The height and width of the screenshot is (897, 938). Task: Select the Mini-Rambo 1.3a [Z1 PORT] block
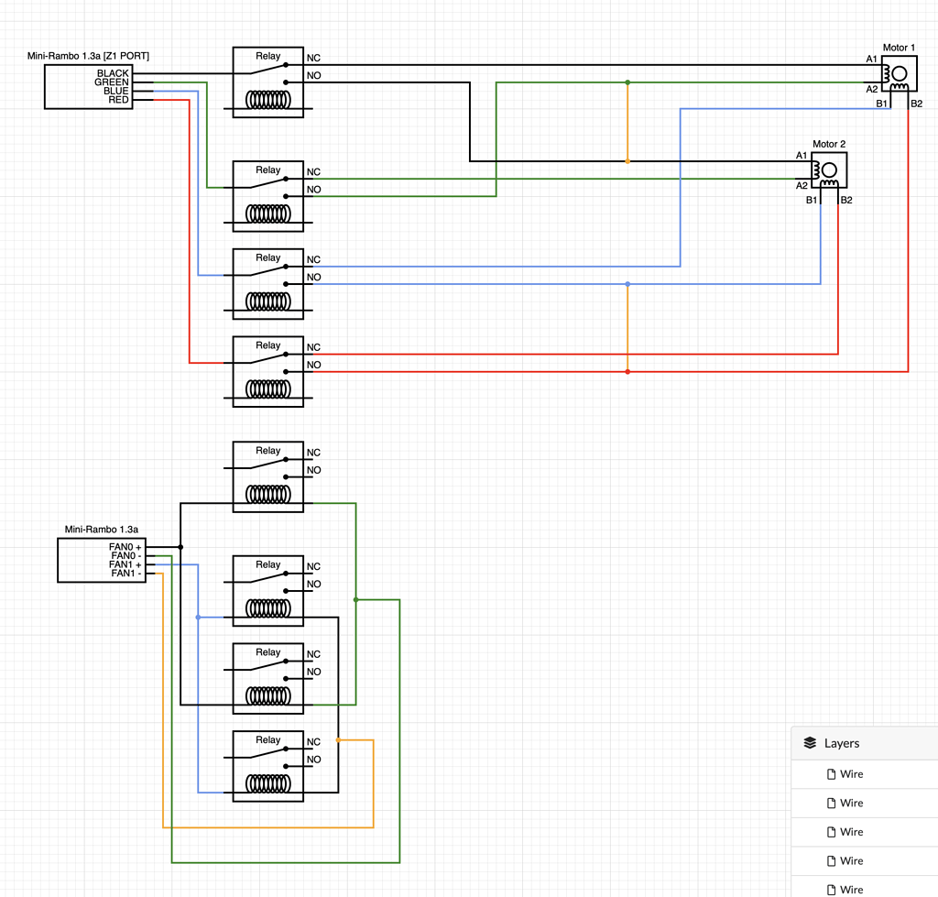[88, 85]
